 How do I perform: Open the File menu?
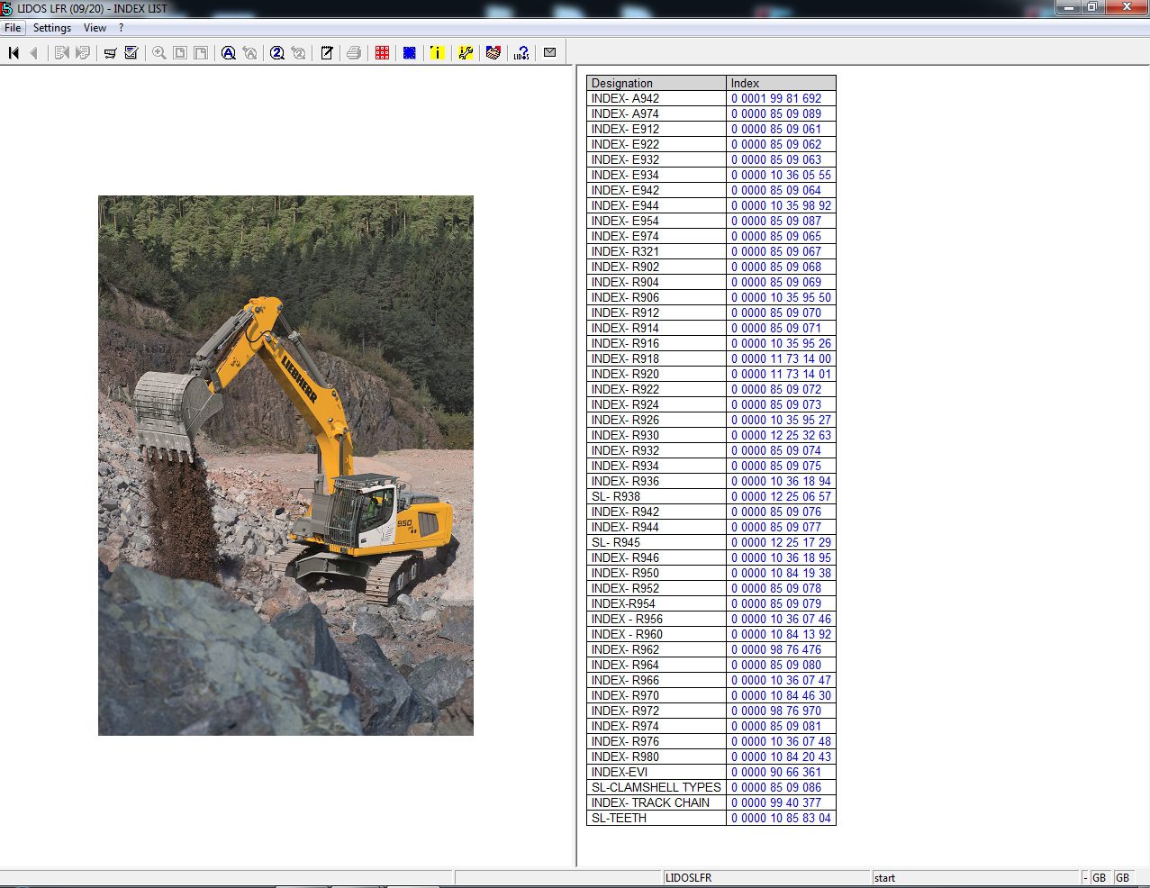(x=13, y=28)
